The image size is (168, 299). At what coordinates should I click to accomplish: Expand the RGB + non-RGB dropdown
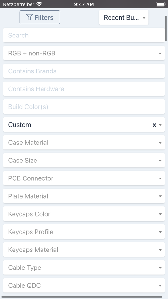pyautogui.click(x=84, y=53)
